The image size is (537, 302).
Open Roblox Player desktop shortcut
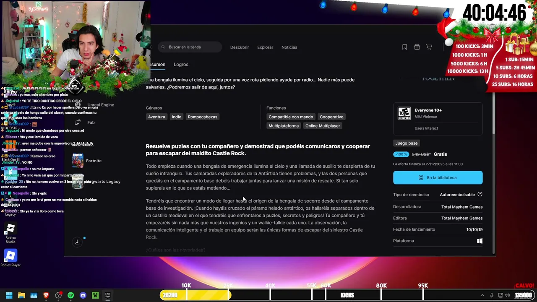coord(10,258)
